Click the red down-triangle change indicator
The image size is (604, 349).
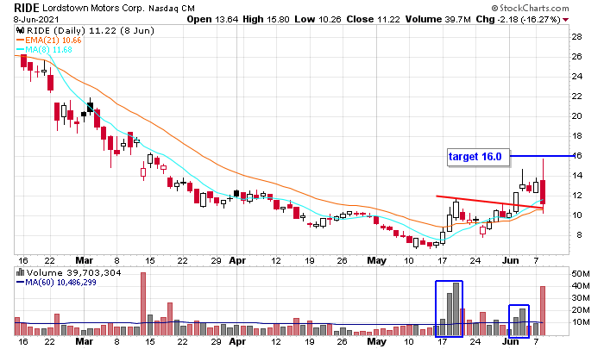[x=565, y=20]
